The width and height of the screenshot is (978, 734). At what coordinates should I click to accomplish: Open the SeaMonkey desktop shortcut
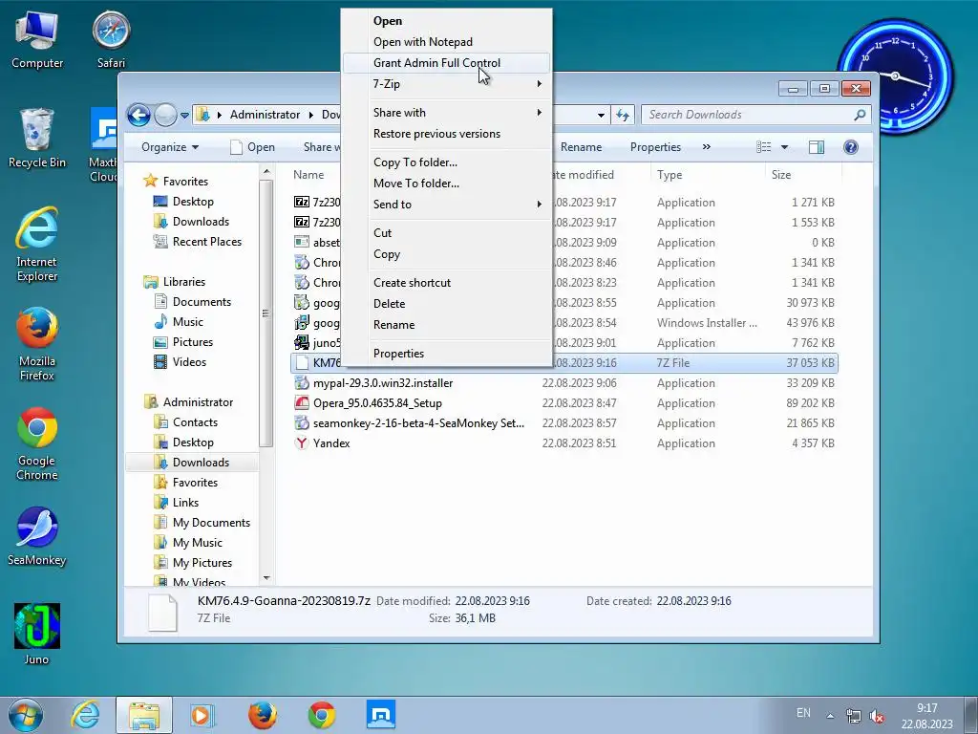(37, 536)
